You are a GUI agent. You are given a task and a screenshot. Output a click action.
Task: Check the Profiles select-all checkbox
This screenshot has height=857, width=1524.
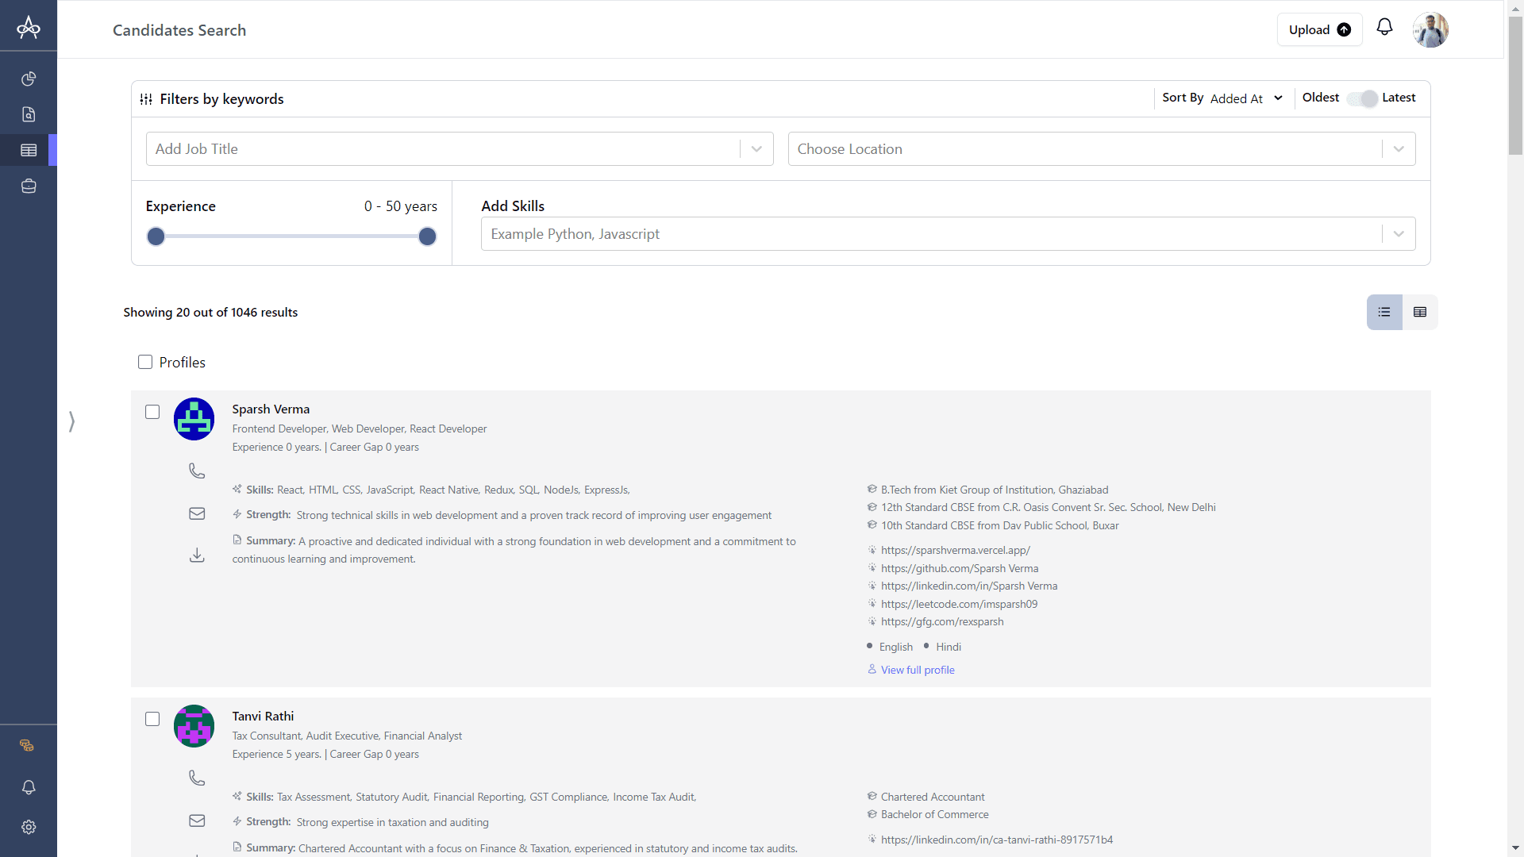(145, 362)
